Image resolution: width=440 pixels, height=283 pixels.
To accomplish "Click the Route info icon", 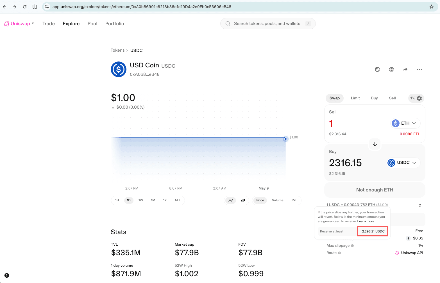I will 339,253.
